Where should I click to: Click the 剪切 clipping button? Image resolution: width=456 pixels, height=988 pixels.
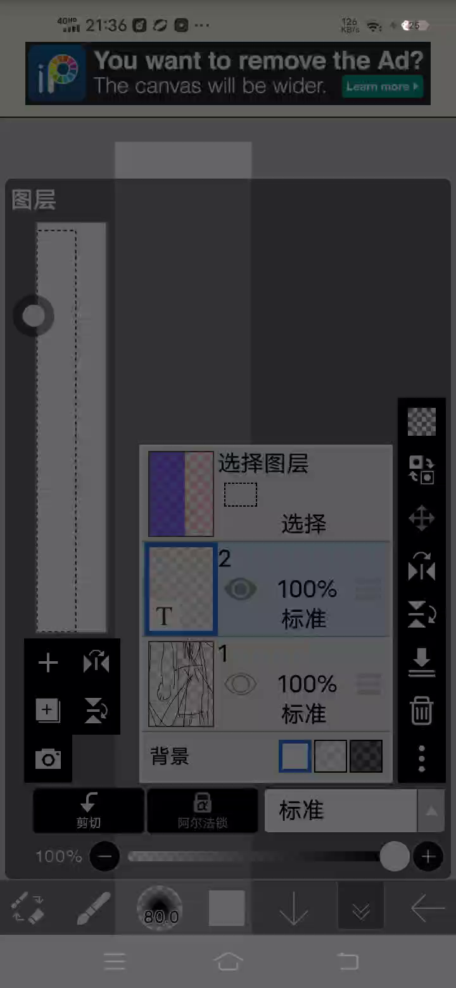click(89, 810)
